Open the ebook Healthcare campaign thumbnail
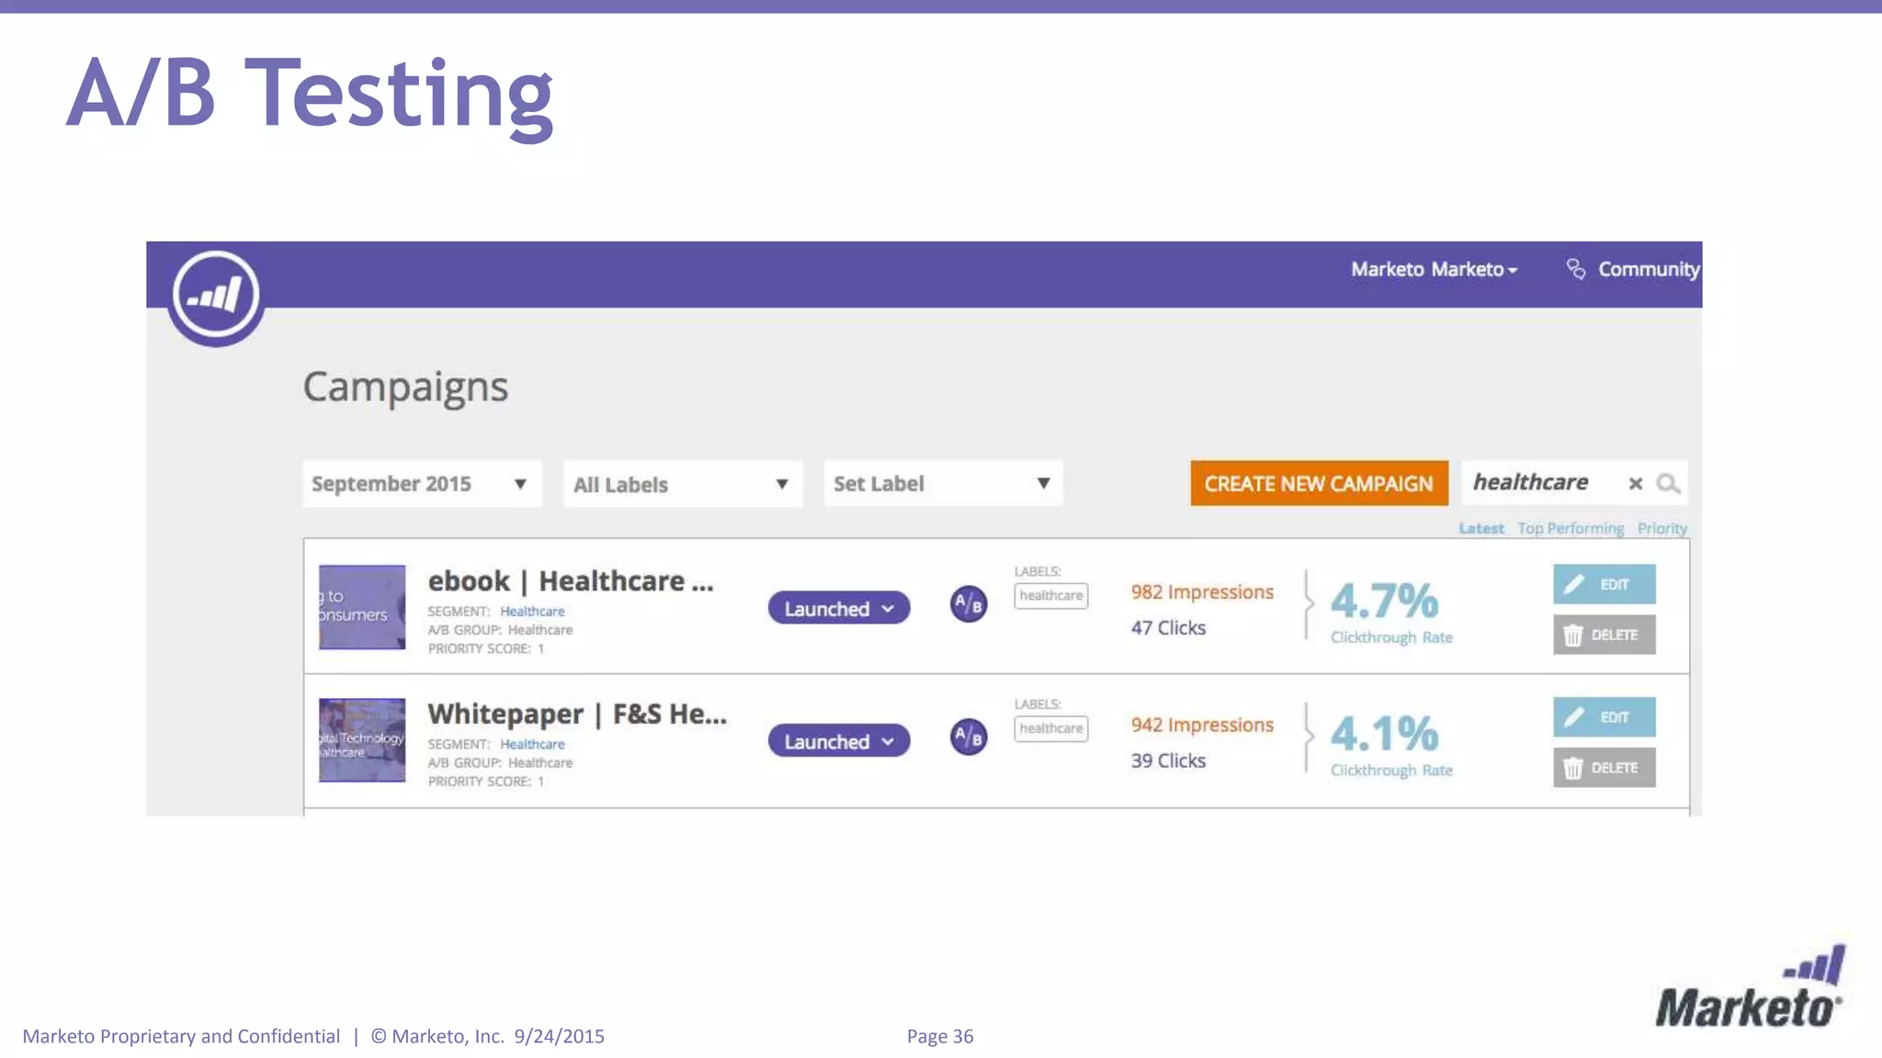Image resolution: width=1882 pixels, height=1058 pixels. coord(362,607)
